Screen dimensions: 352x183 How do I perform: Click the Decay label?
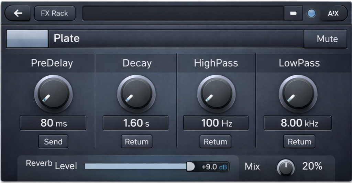point(137,63)
